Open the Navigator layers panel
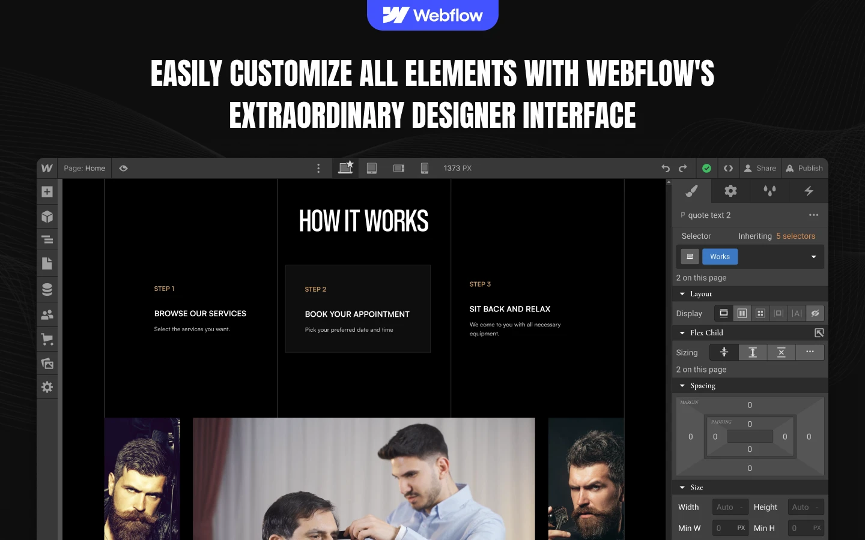Screen dimensions: 865x540 [x=47, y=240]
